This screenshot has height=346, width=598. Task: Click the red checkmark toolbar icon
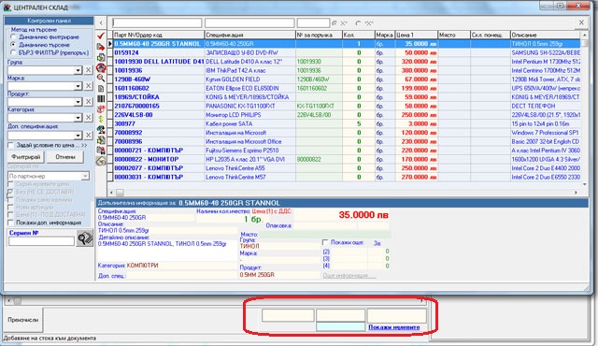coord(101,36)
